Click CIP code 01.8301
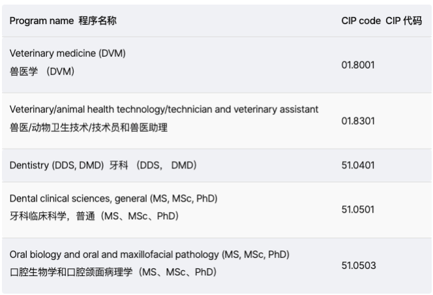 coord(358,121)
